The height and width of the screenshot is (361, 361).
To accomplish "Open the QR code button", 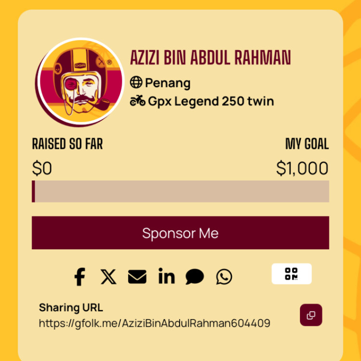I will pos(292,274).
